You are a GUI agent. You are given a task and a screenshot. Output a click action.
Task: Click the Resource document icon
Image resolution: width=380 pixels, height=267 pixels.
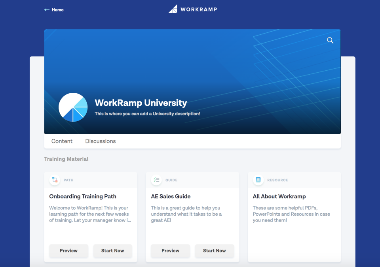point(258,180)
